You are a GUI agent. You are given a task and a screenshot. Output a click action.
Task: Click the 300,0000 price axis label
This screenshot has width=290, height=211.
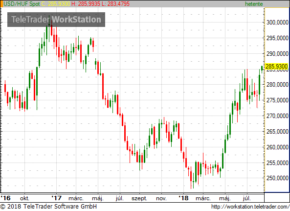(277, 23)
